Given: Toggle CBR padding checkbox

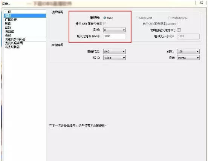Looking at the screenshot, I should point(179,24).
